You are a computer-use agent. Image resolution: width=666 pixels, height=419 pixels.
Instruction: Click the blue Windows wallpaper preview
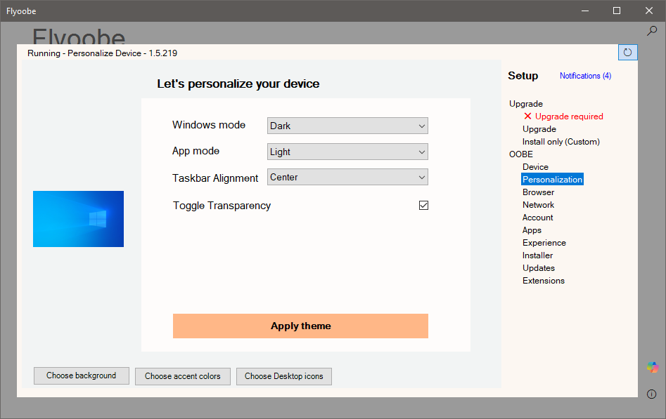79,219
